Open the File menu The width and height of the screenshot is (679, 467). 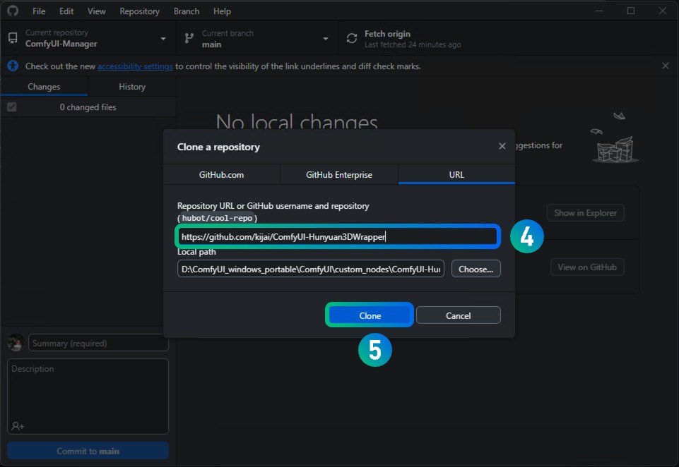tap(39, 11)
